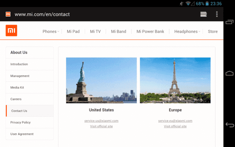
Task: Select Management in the sidebar
Action: point(30,76)
